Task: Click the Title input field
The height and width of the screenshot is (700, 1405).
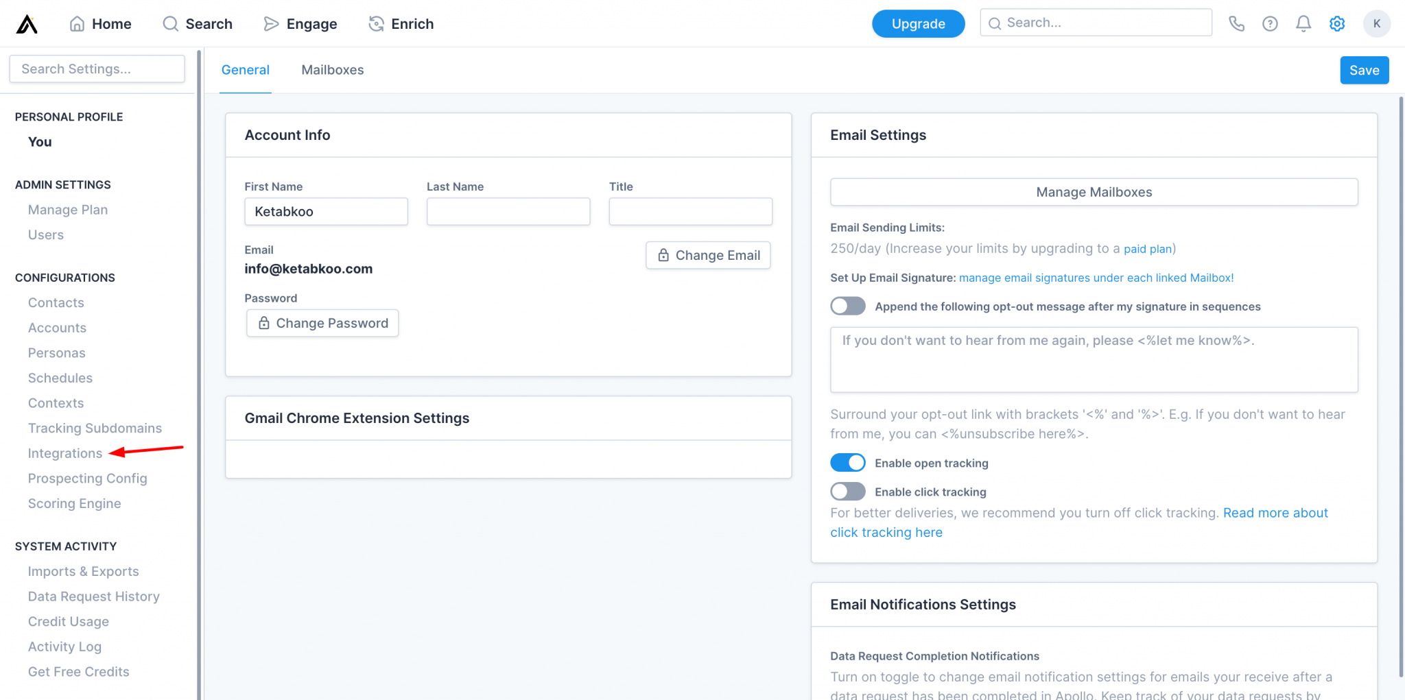Action: (690, 212)
